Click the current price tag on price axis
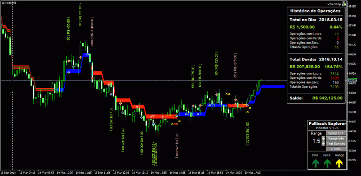Image resolution: width=361 pixels, height=176 pixels. (352, 81)
